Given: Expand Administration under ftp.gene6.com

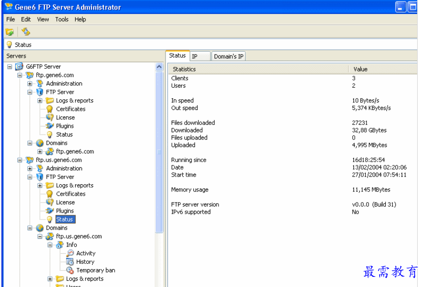Looking at the screenshot, I should (30, 84).
